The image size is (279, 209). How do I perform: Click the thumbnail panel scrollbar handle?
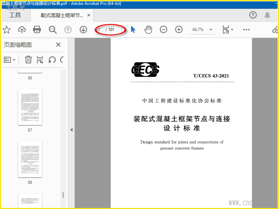pos(63,195)
